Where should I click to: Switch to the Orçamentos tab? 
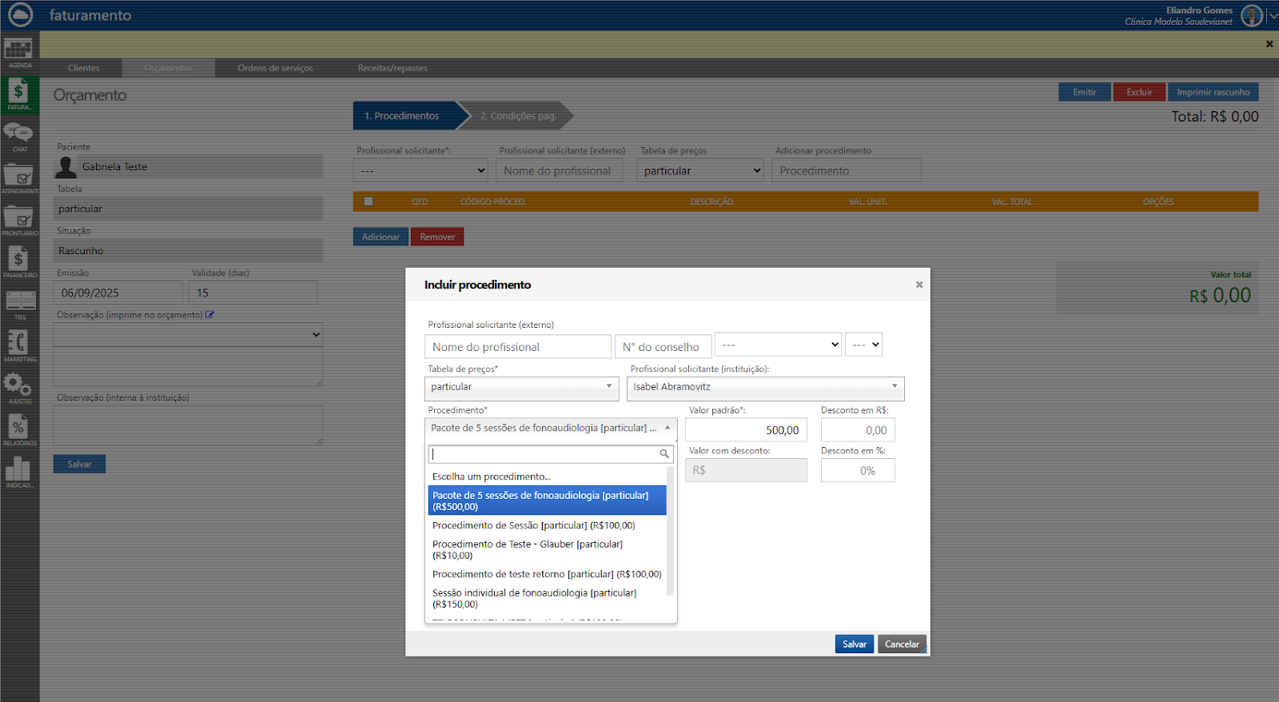point(169,68)
